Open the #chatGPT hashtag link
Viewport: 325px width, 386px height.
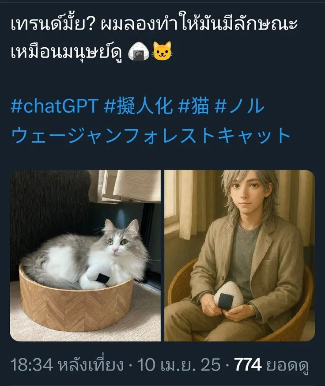point(55,106)
